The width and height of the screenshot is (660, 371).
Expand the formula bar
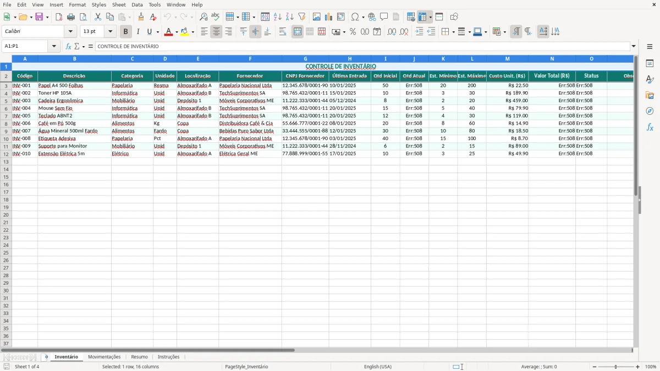point(634,46)
